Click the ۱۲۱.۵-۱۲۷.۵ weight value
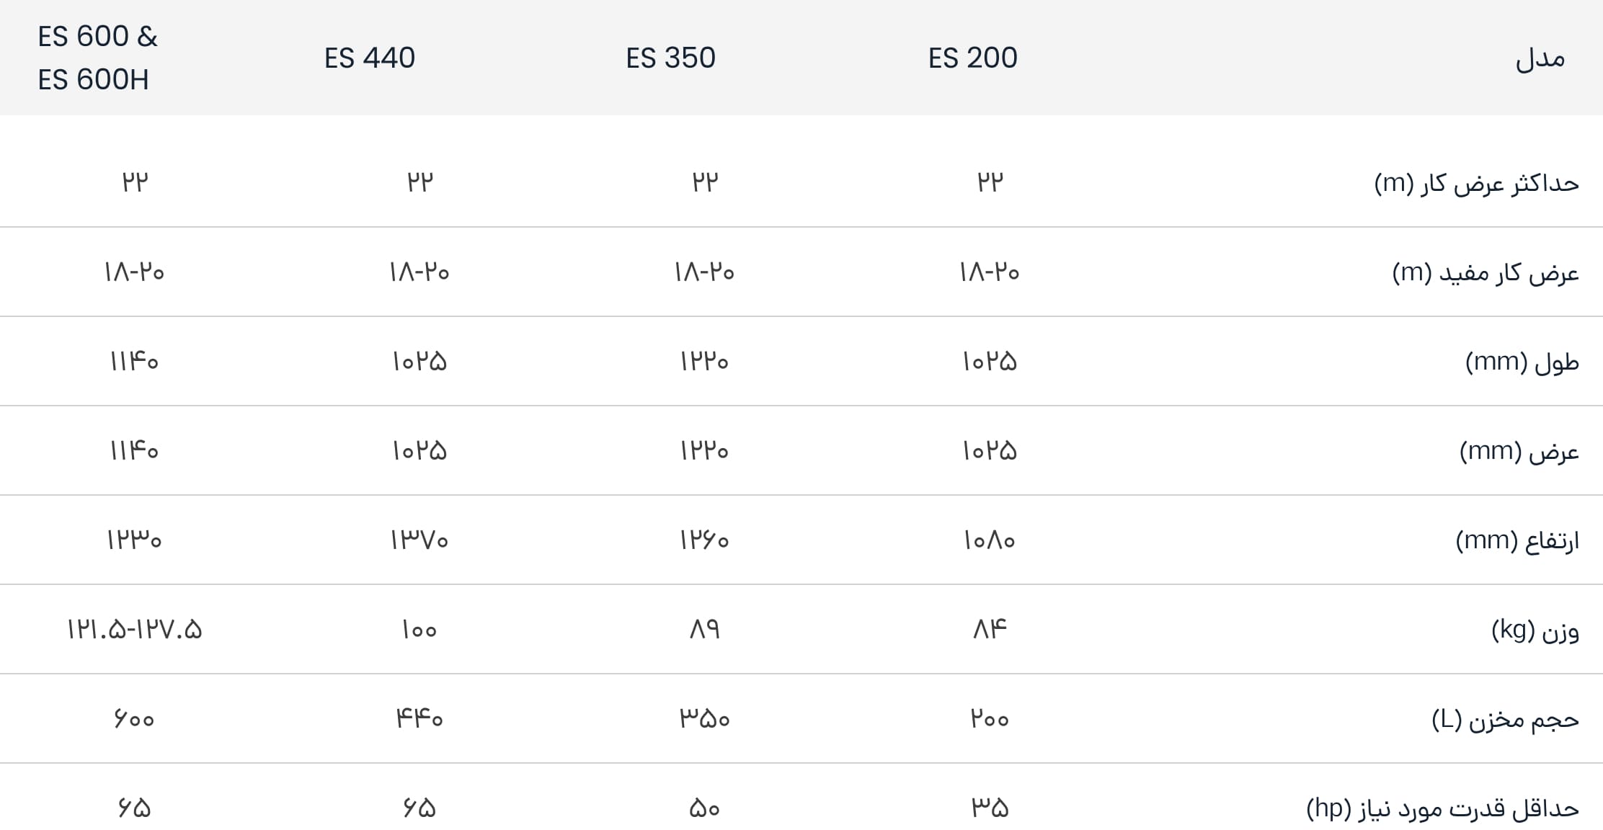Image resolution: width=1603 pixels, height=830 pixels. [135, 630]
